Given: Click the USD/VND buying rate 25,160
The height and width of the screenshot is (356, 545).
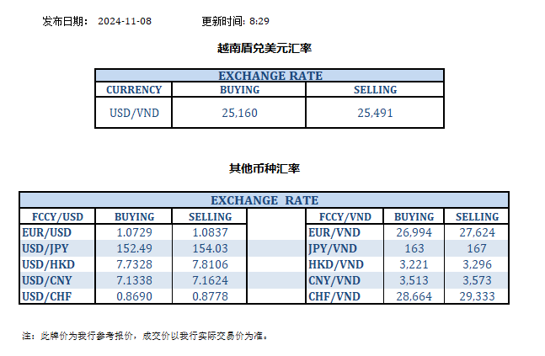Looking at the screenshot, I should 239,112.
